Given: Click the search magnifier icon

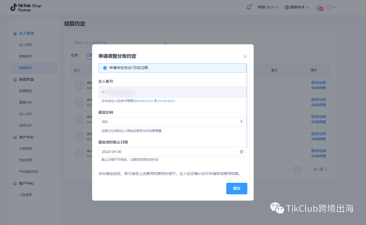Looking at the screenshot, I should (165, 43).
